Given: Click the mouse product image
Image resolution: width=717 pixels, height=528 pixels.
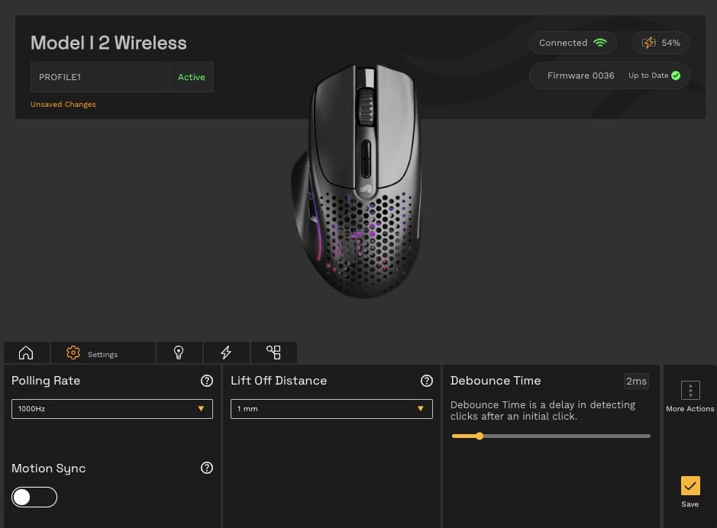Looking at the screenshot, I should pyautogui.click(x=357, y=182).
